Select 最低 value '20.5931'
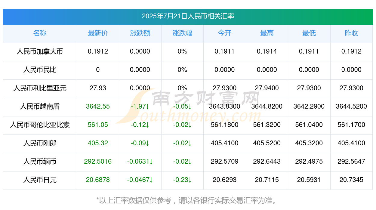Viewport: 376px width, 210px height. click(309, 180)
